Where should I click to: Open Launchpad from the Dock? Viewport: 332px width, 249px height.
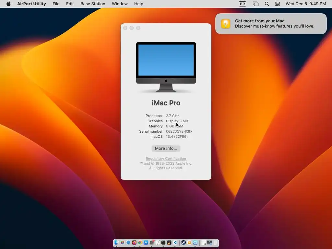point(122,243)
